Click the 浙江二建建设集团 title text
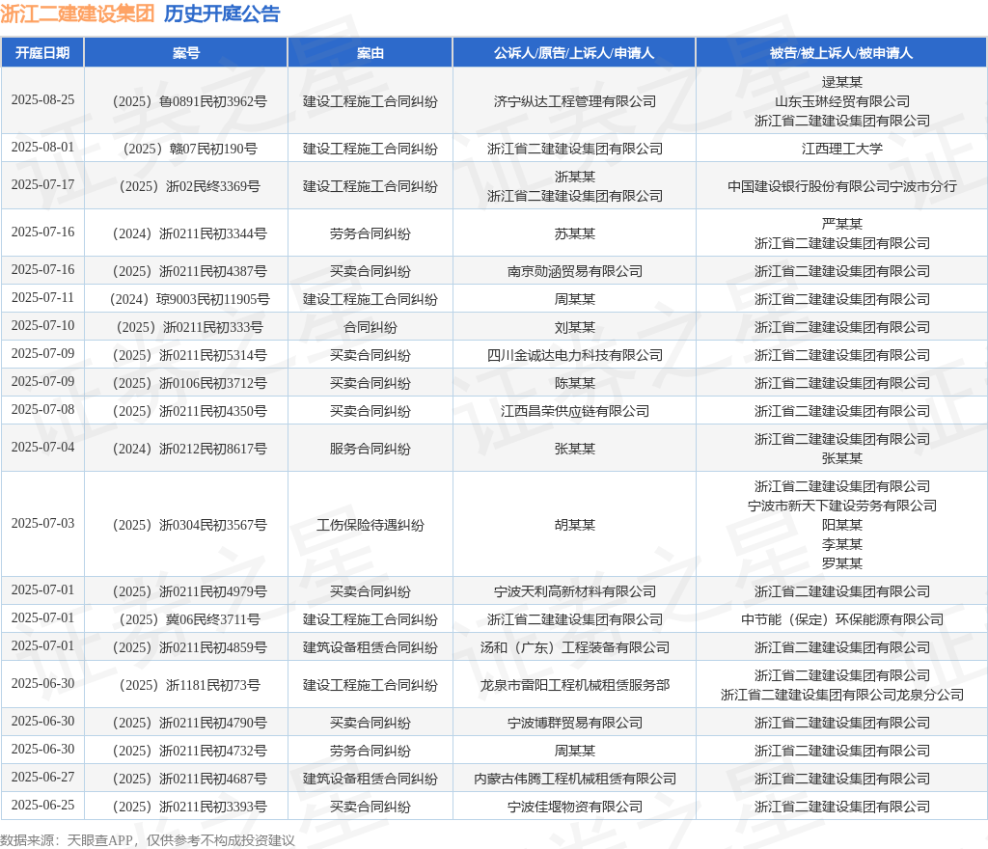Screen dimensions: 988x849 77,14
